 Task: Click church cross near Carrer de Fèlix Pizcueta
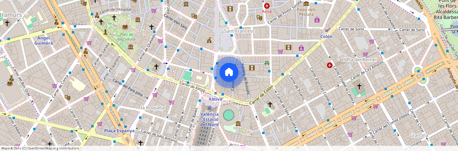pos(270,104)
